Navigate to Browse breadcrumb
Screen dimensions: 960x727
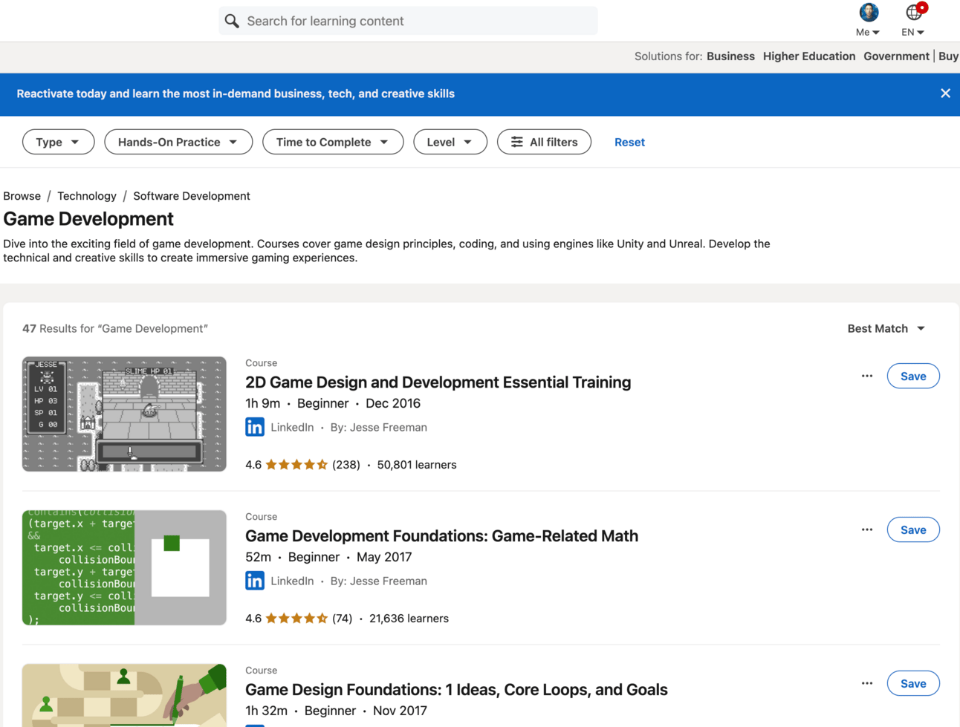[22, 196]
